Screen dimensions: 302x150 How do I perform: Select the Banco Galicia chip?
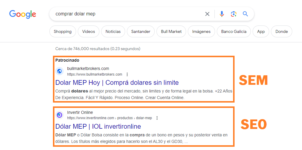coord(234,31)
